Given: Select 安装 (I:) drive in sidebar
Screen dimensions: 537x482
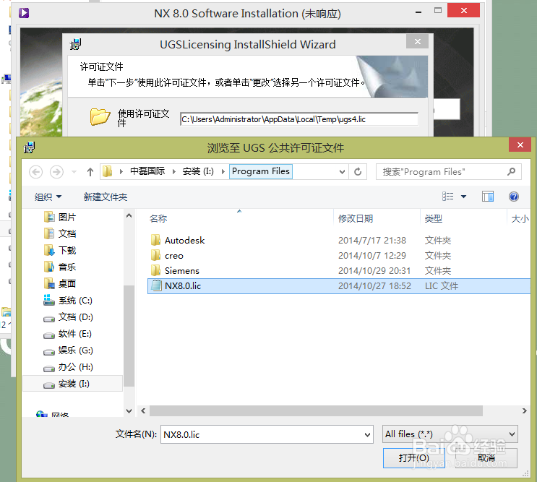Looking at the screenshot, I should pos(72,384).
